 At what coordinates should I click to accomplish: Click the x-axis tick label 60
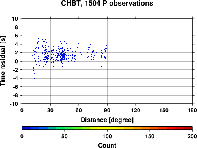pyautogui.click(x=79, y=110)
